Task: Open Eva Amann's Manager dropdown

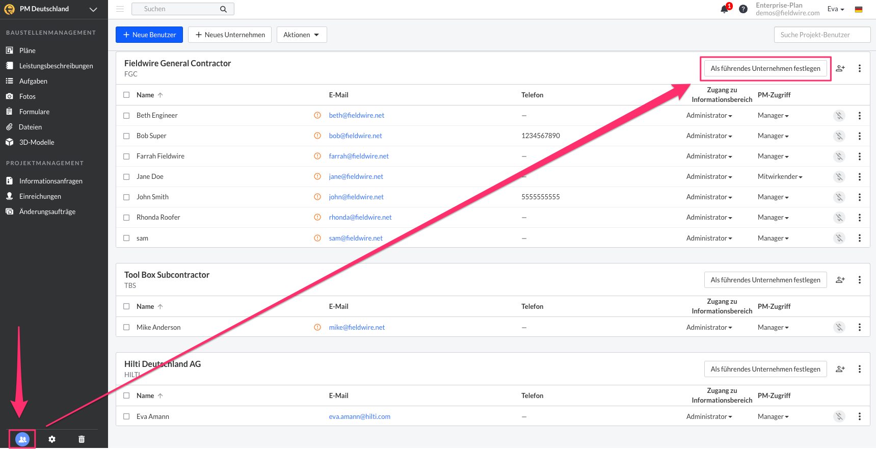Action: 773,416
